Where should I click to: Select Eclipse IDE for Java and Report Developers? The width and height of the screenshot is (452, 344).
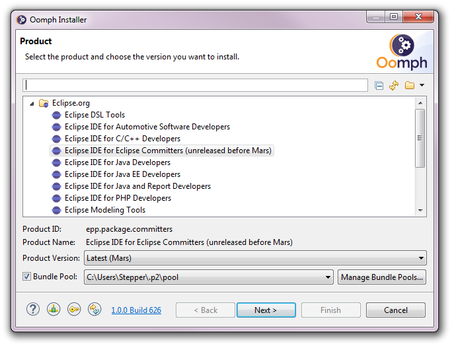tap(138, 186)
